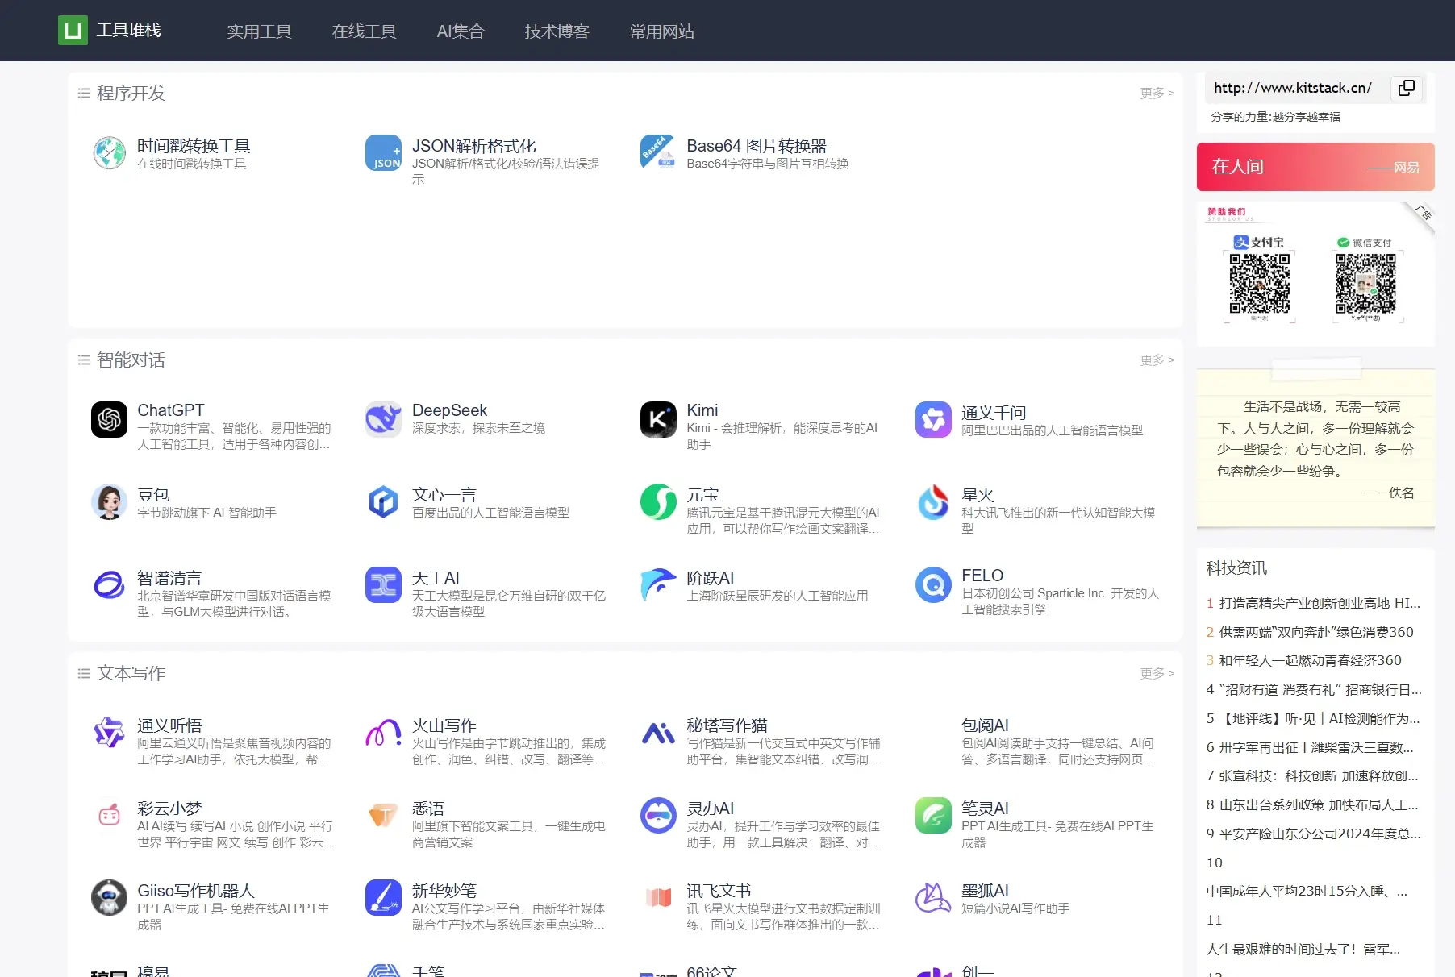Viewport: 1455px width, 977px height.
Task: Open the Giiso写作机器人 robot icon
Action: 109,897
